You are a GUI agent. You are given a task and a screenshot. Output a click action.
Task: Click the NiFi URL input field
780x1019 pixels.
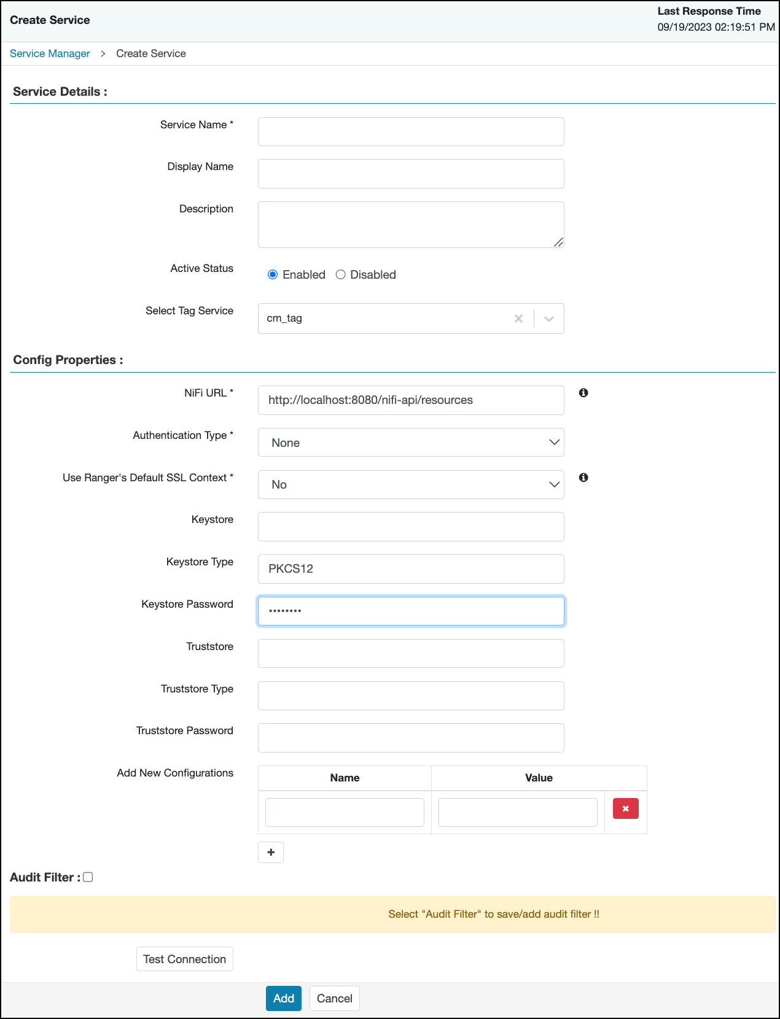pyautogui.click(x=410, y=400)
